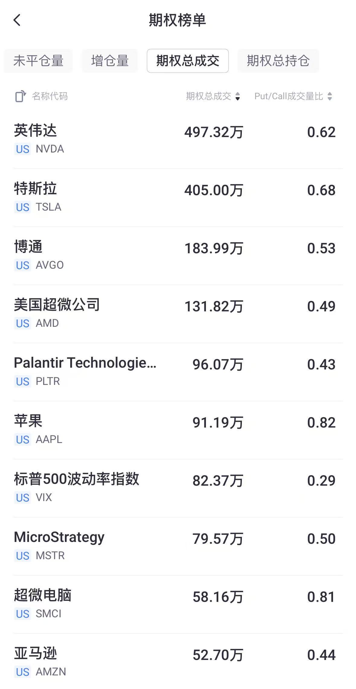Select the 期权总成交 tab
This screenshot has width=356, height=689.
[x=188, y=61]
